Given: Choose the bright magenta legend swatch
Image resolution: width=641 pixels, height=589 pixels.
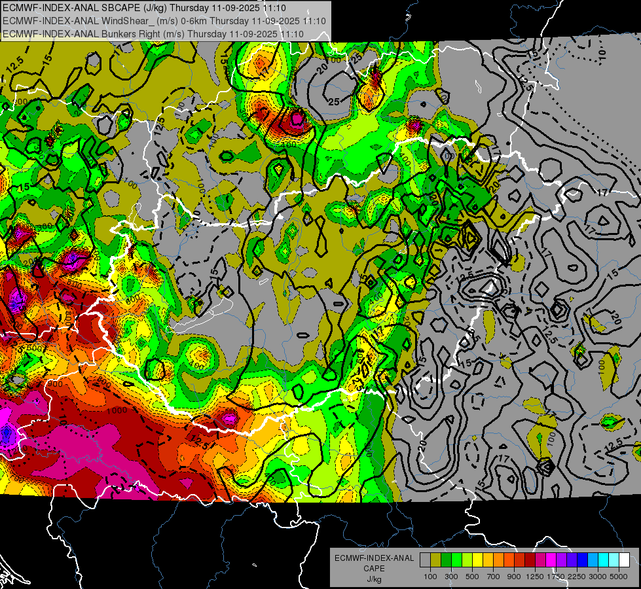Looking at the screenshot, I should pyautogui.click(x=551, y=560).
